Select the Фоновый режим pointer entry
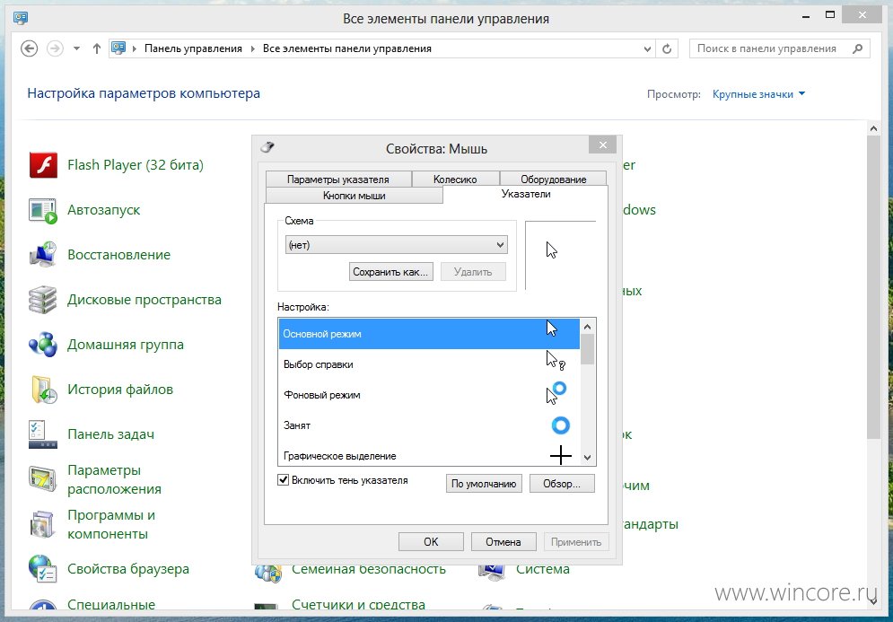The width and height of the screenshot is (893, 622). tap(429, 395)
